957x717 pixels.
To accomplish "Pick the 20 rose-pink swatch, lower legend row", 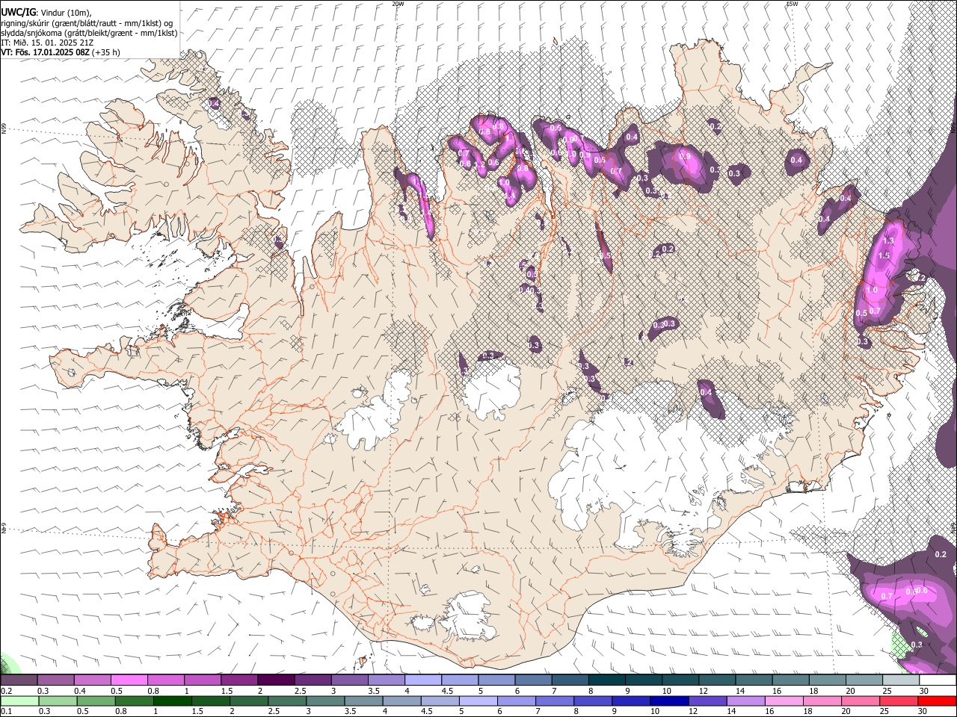I will click(x=861, y=701).
